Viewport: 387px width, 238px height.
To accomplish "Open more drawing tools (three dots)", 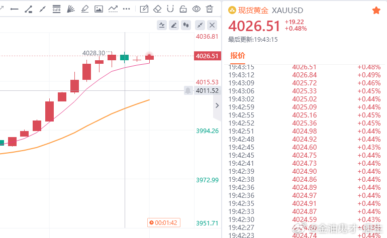I will [x=126, y=9].
